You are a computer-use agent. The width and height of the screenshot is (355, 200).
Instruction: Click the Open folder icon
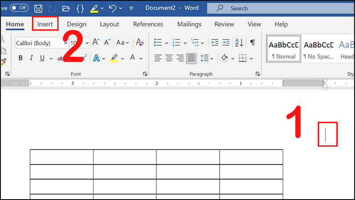(x=66, y=8)
